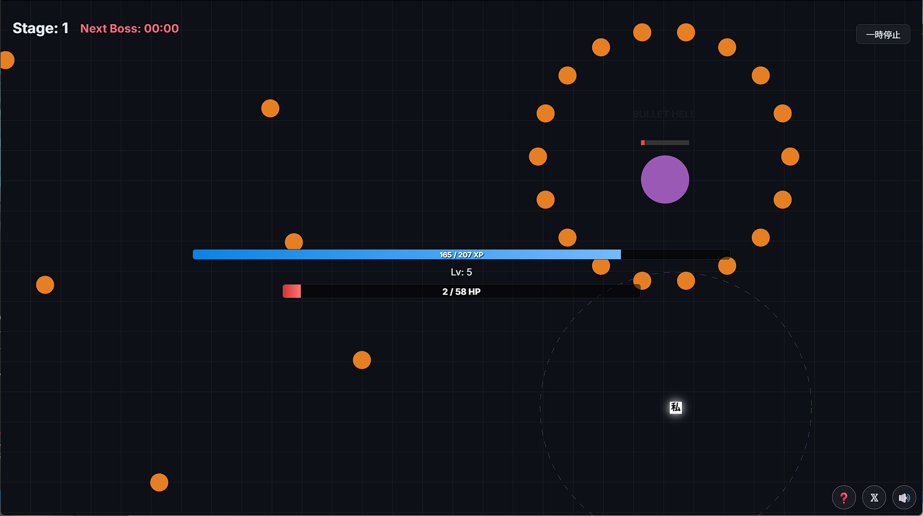Click the faint "BULLET HELL" boss name
923x516 pixels.
click(x=664, y=114)
